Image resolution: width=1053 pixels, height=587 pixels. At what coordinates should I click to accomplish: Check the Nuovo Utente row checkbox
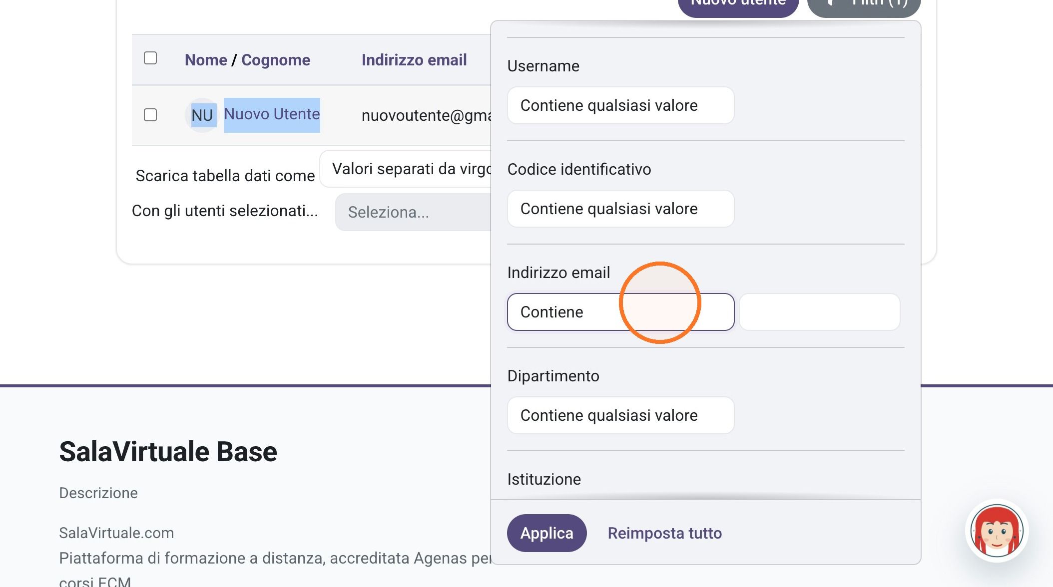(x=150, y=115)
